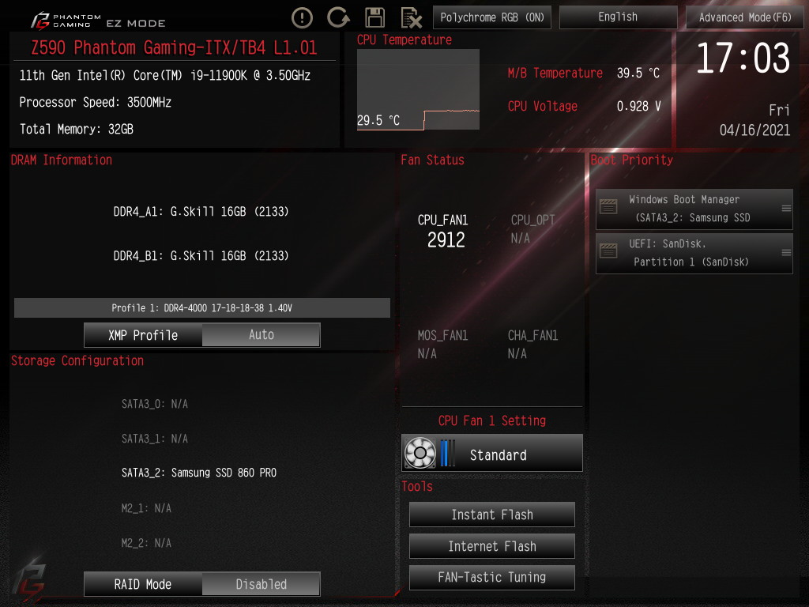Click the SanDisk UEFI drive icon
This screenshot has height=607, width=809.
[608, 251]
